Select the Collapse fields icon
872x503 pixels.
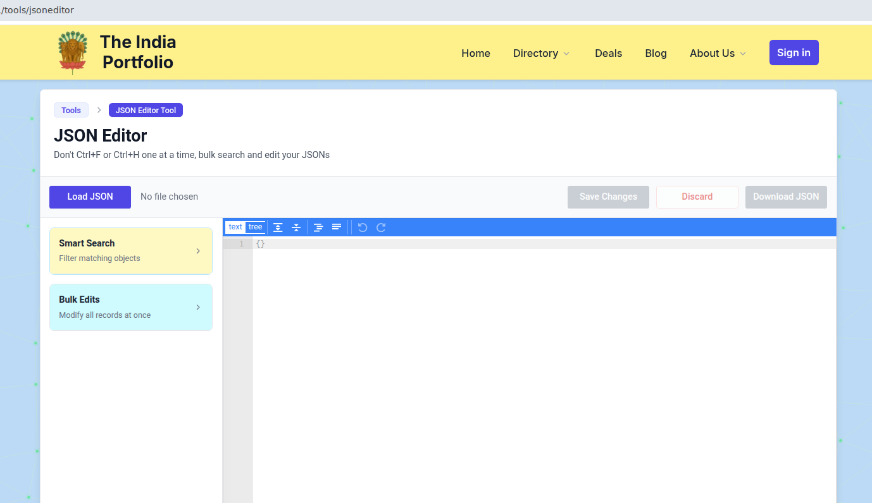(296, 227)
